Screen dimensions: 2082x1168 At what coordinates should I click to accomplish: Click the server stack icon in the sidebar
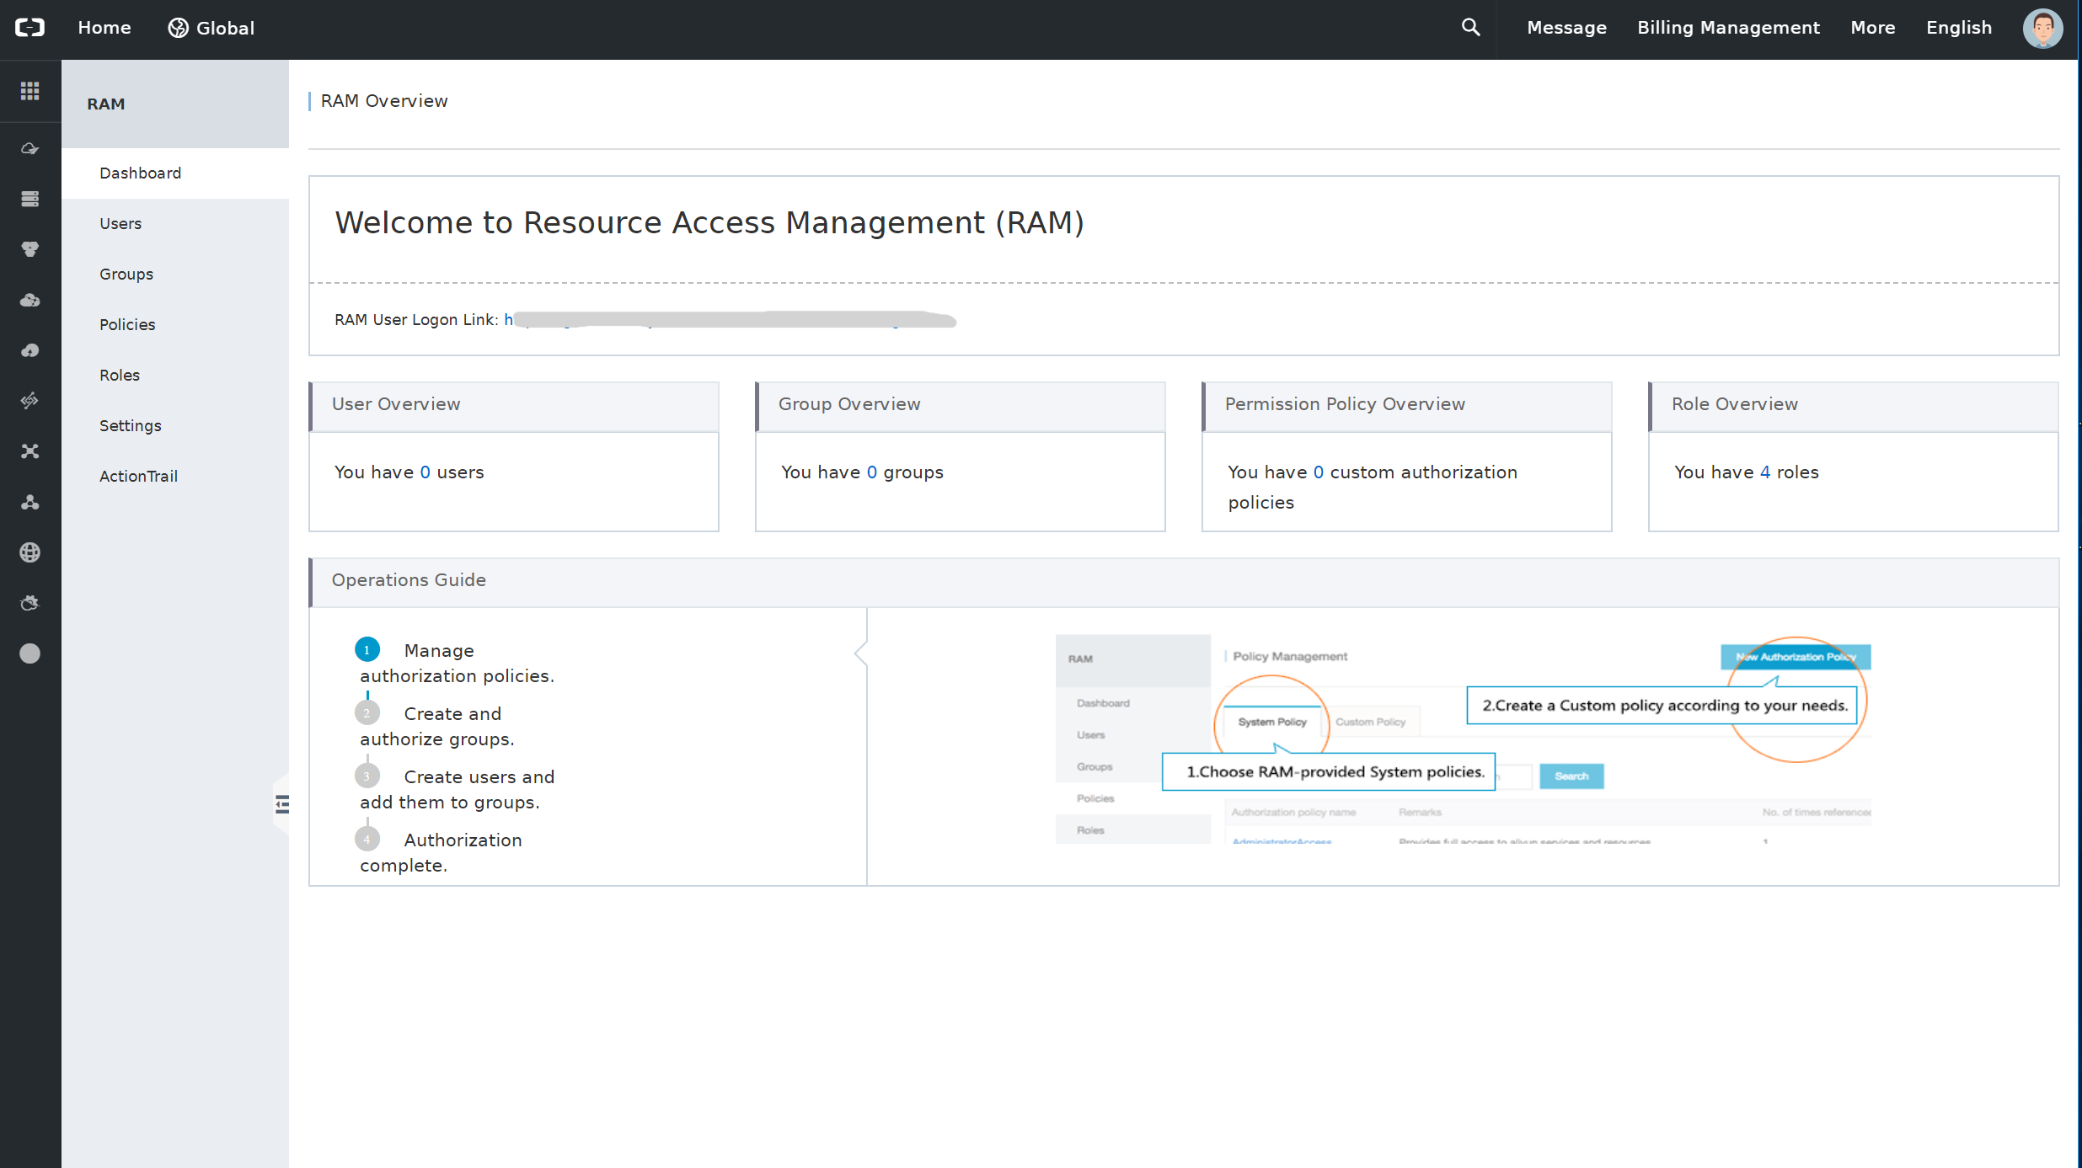coord(30,199)
